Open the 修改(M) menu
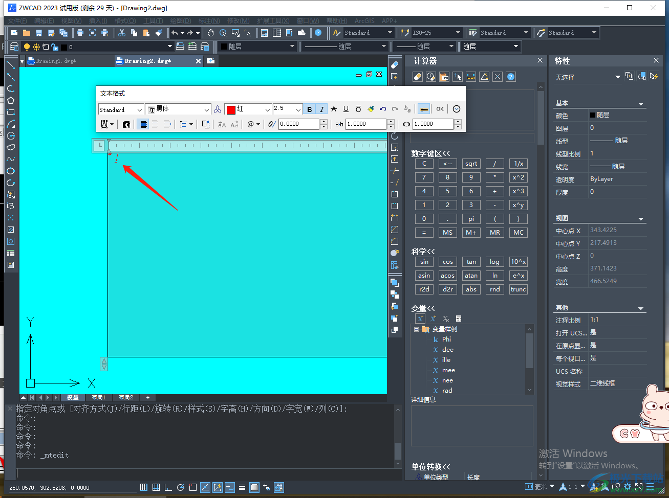The height and width of the screenshot is (498, 669). point(238,21)
